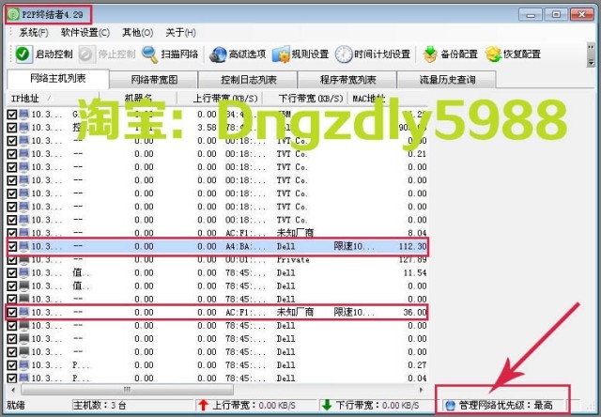Open the 系统(F) menu
The width and height of the screenshot is (601, 417).
pos(34,33)
